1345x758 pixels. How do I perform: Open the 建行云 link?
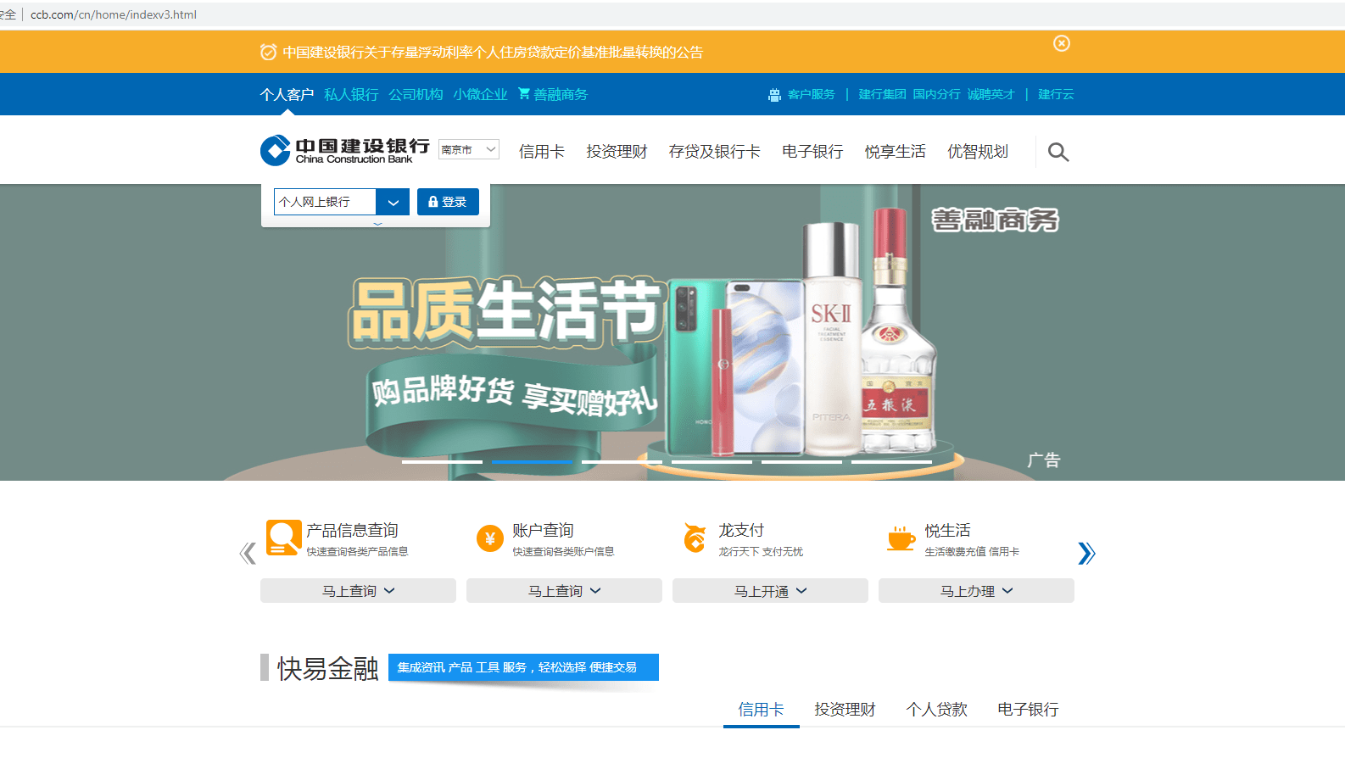tap(1056, 94)
